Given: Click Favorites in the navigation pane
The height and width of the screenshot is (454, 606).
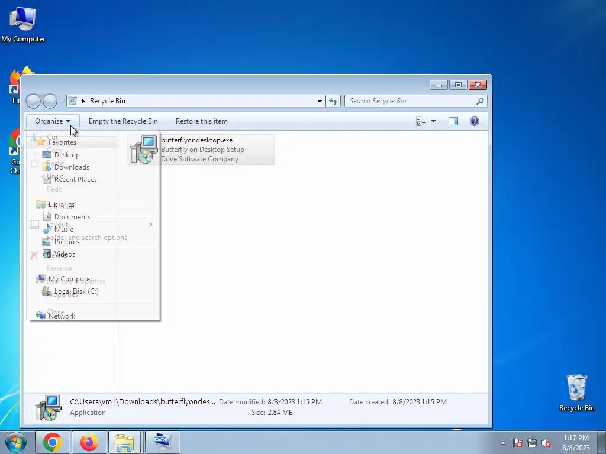Looking at the screenshot, I should pyautogui.click(x=62, y=142).
